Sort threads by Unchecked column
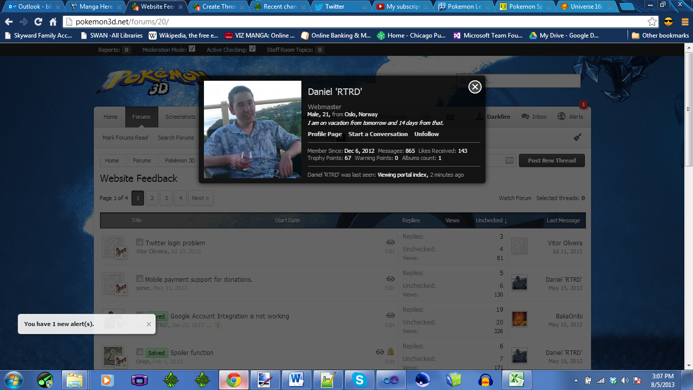Image resolution: width=693 pixels, height=390 pixels. point(491,220)
